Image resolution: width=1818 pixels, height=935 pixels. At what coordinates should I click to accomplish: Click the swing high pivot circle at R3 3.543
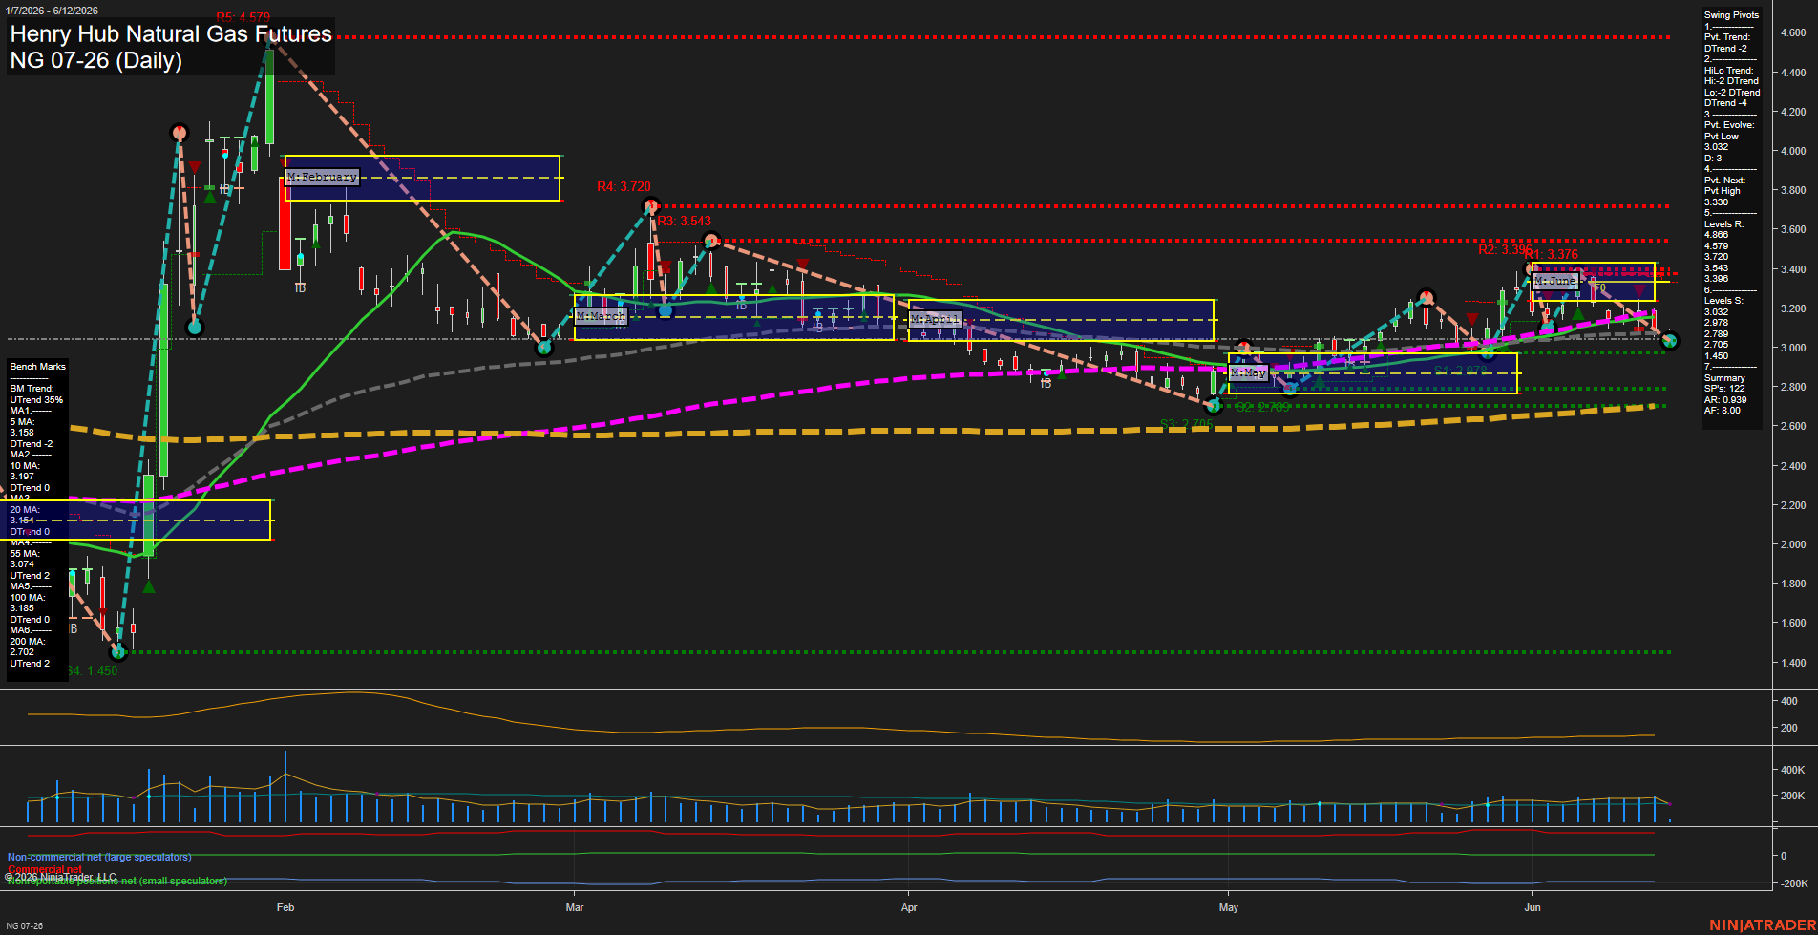tap(710, 240)
